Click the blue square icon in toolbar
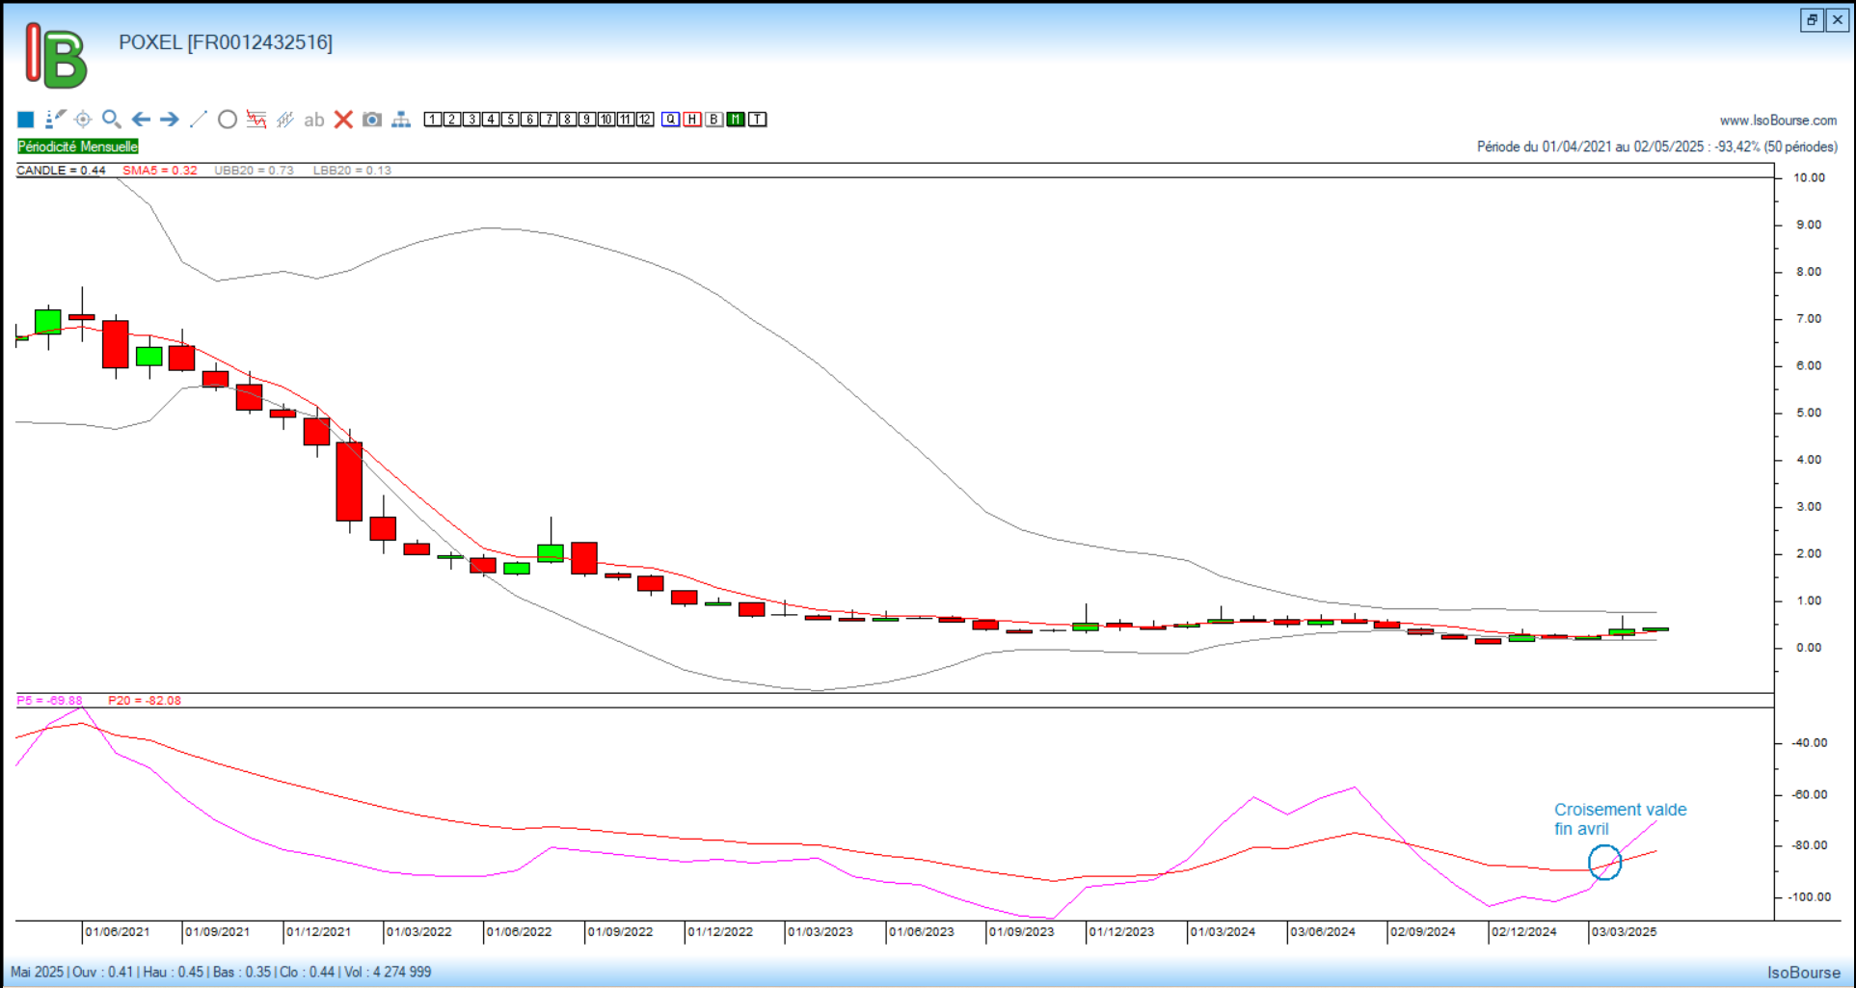This screenshot has height=988, width=1856. tap(26, 120)
